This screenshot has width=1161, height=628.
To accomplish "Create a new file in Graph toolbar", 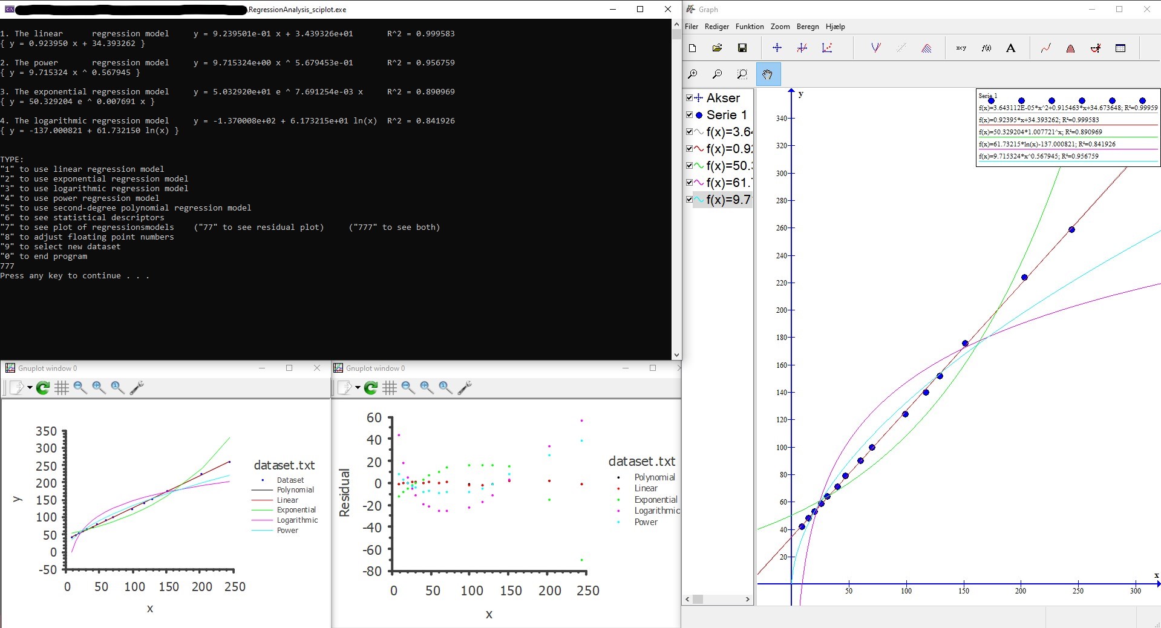I will point(693,48).
